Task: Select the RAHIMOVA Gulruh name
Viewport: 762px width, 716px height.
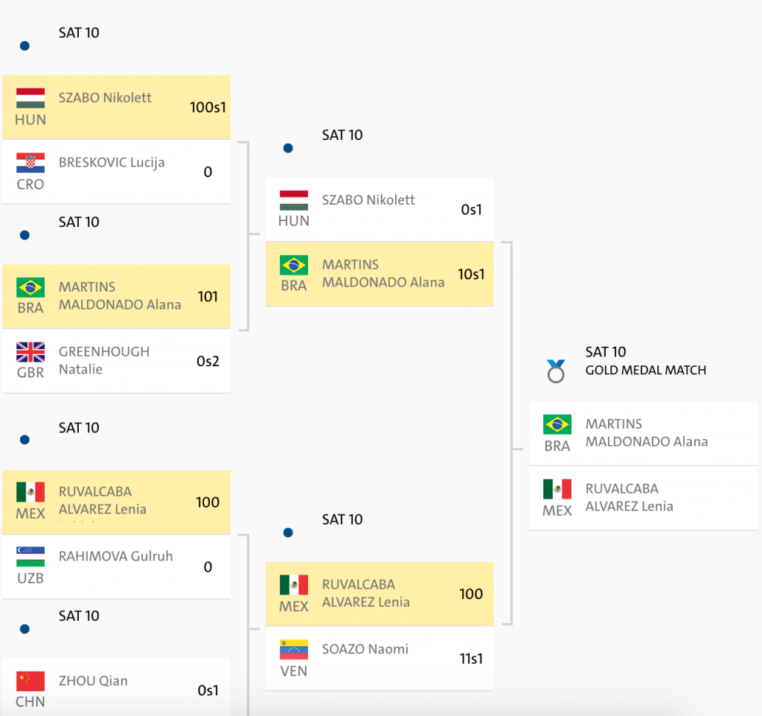Action: tap(115, 556)
